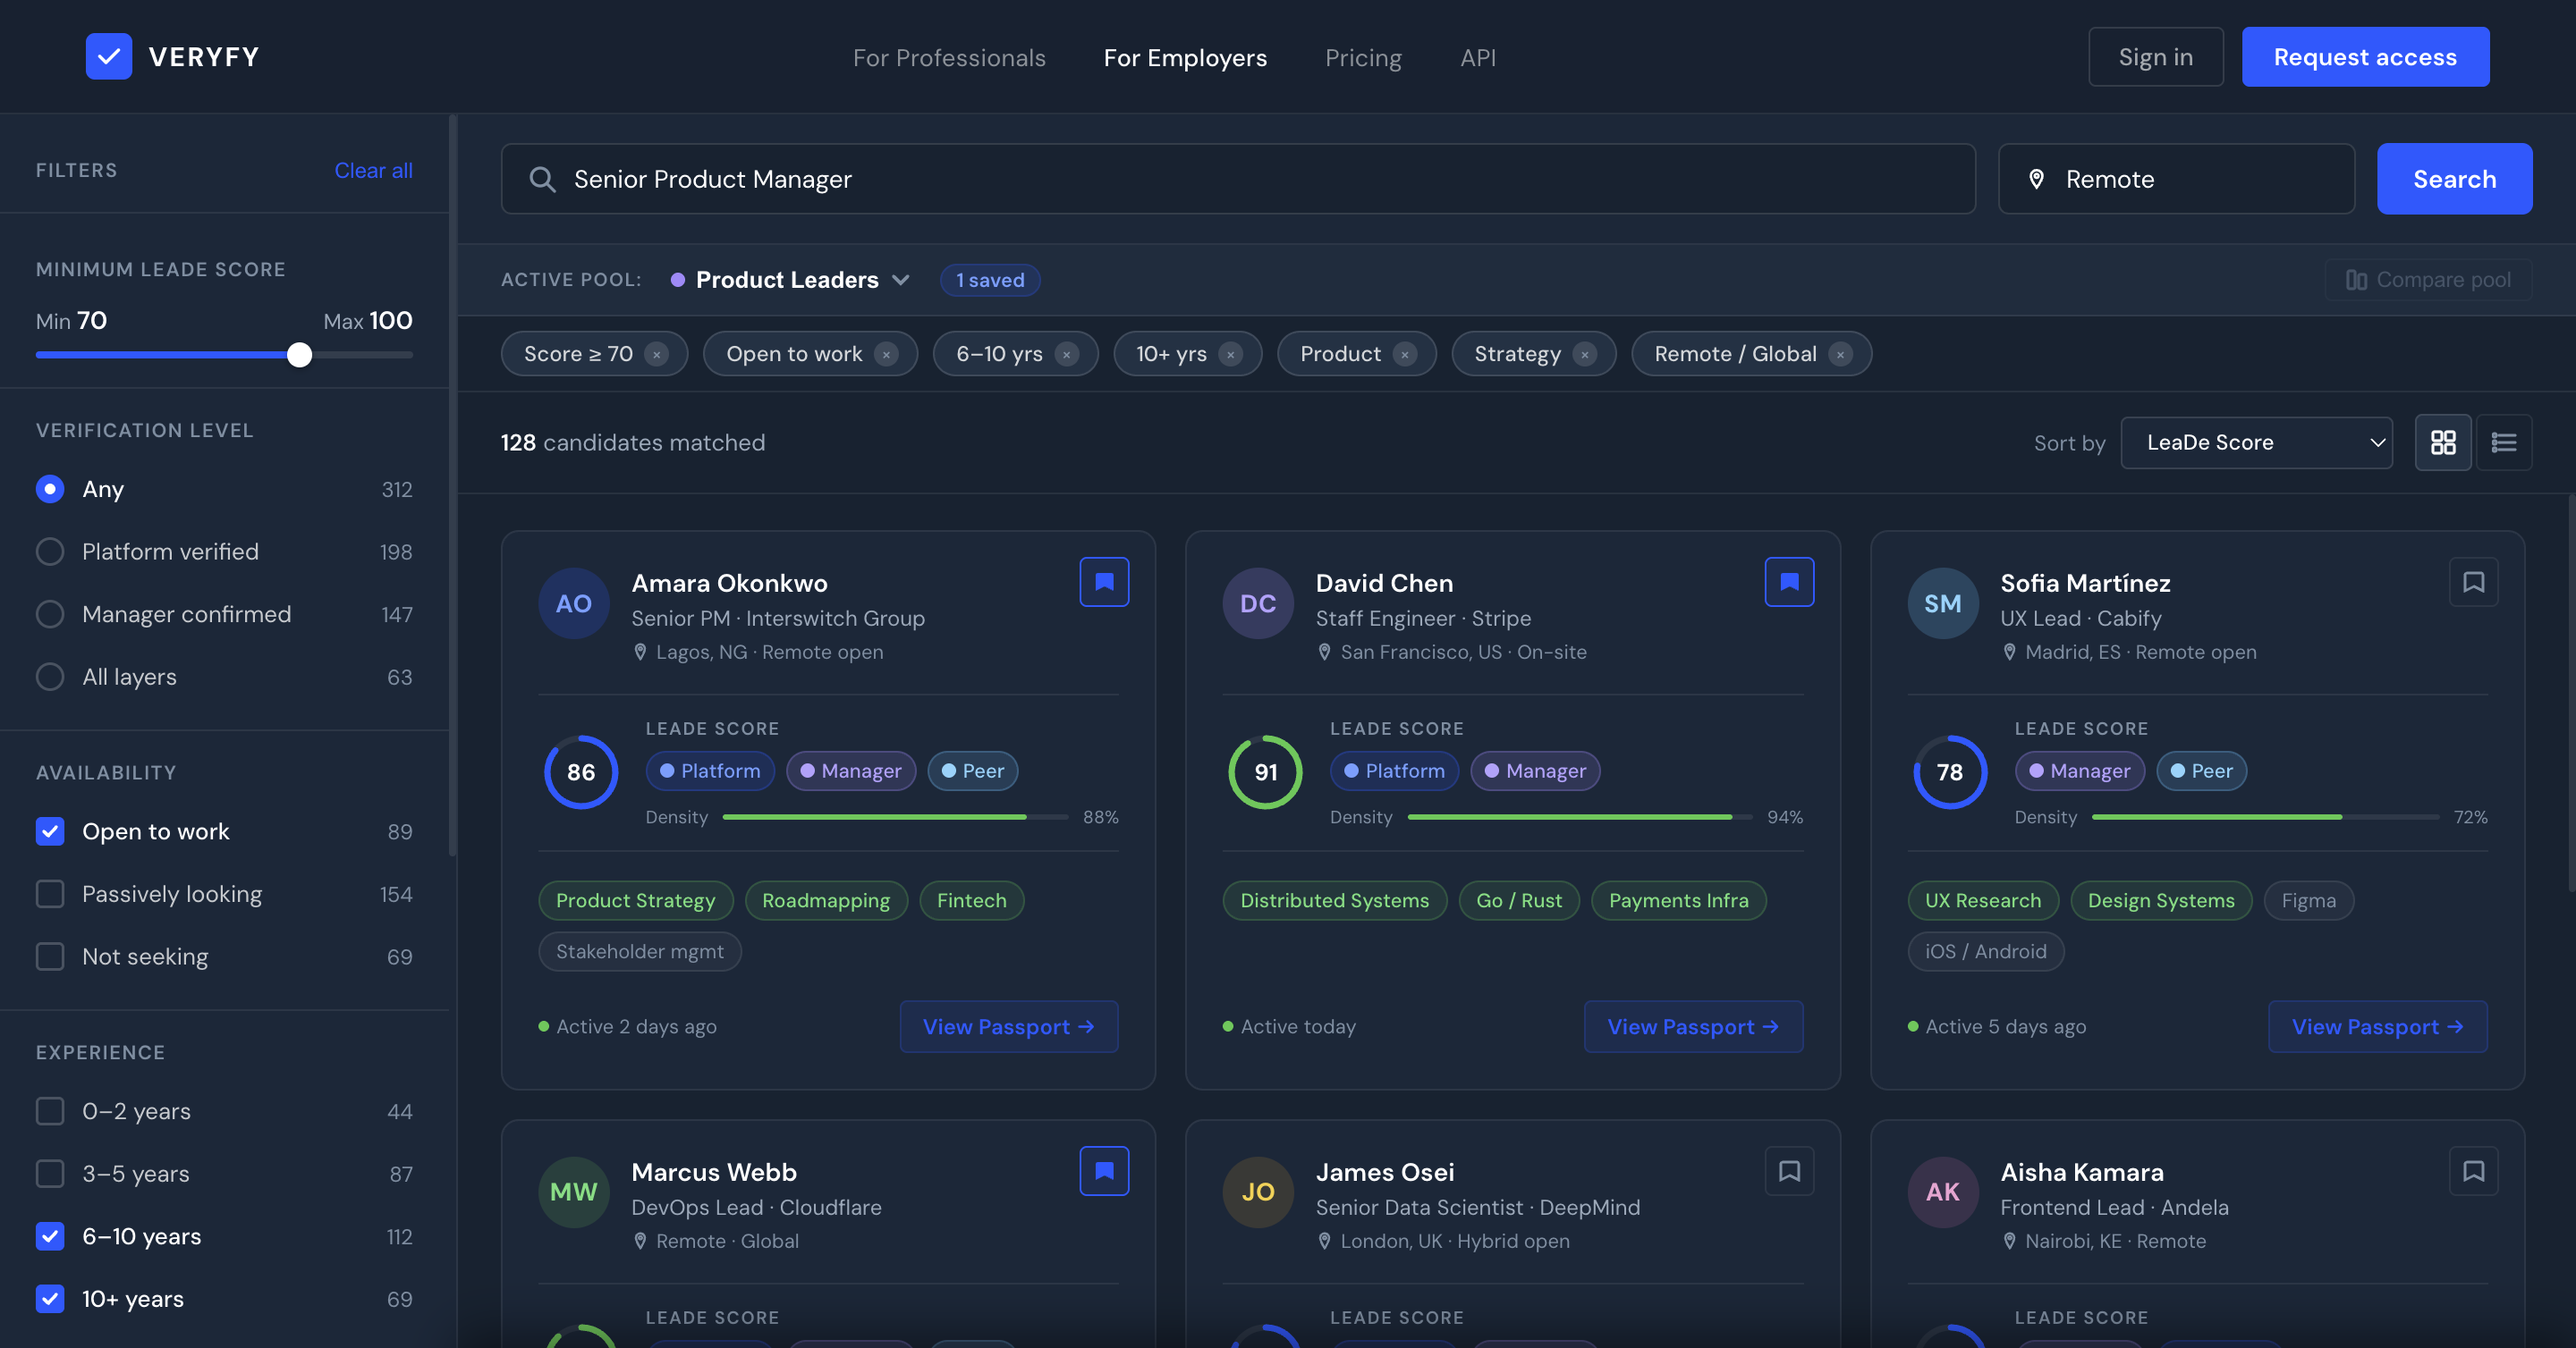View Amara Okonkwo's Passport
This screenshot has width=2576, height=1348.
pos(1009,1026)
